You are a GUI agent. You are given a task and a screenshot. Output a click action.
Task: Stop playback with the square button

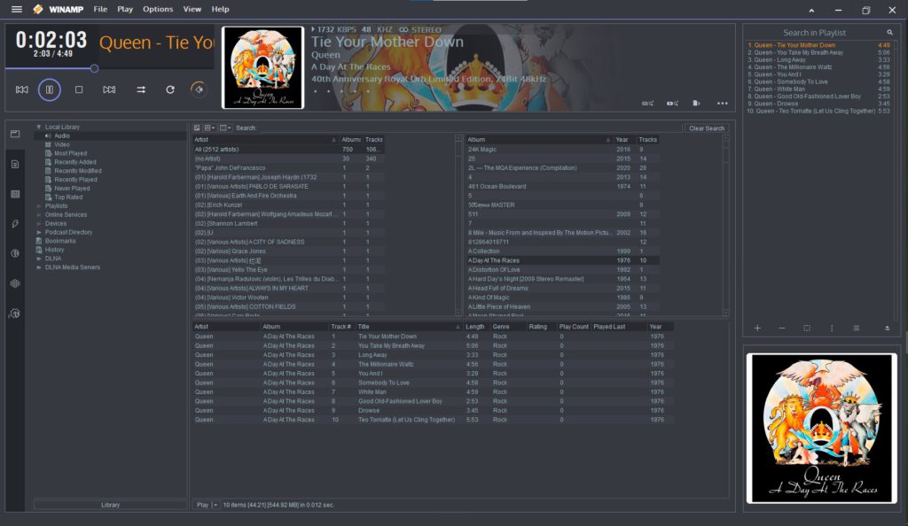click(79, 89)
